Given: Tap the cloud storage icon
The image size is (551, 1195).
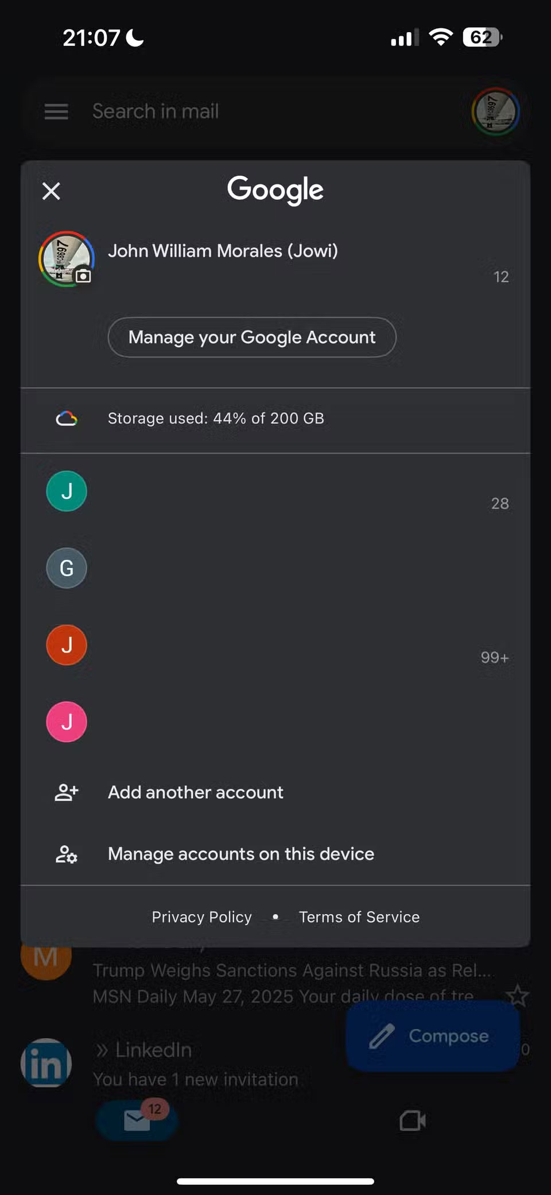Looking at the screenshot, I should (67, 419).
